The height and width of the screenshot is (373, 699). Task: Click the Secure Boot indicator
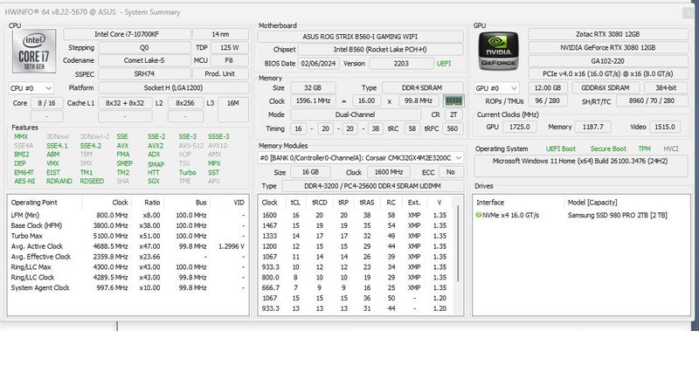[608, 149]
